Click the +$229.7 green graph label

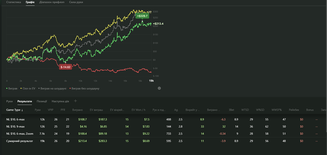pyautogui.click(x=143, y=16)
